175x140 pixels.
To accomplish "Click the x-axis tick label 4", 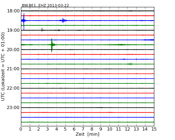I will (x=57, y=129).
